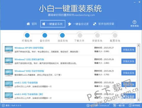Click the 配置系统 step circle
This screenshot has width=142, height=108.
tap(115, 35)
